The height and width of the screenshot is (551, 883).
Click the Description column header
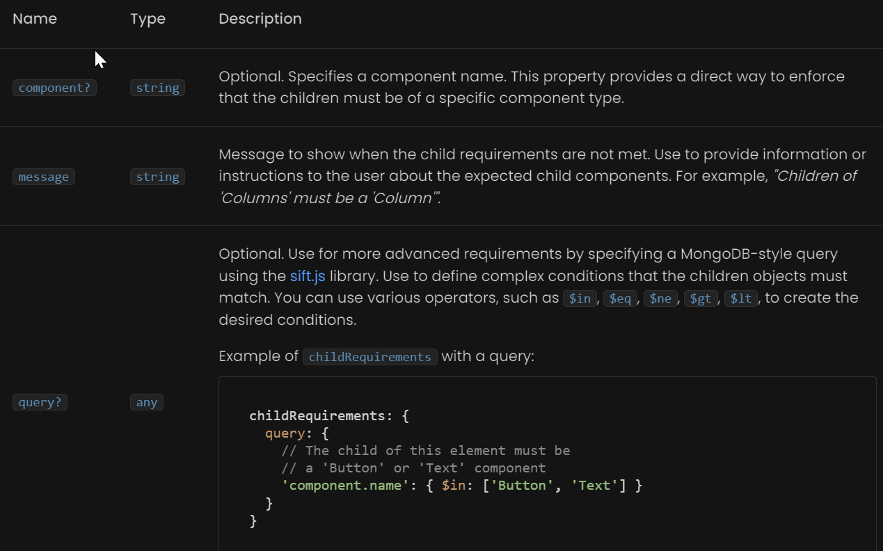pyautogui.click(x=260, y=19)
